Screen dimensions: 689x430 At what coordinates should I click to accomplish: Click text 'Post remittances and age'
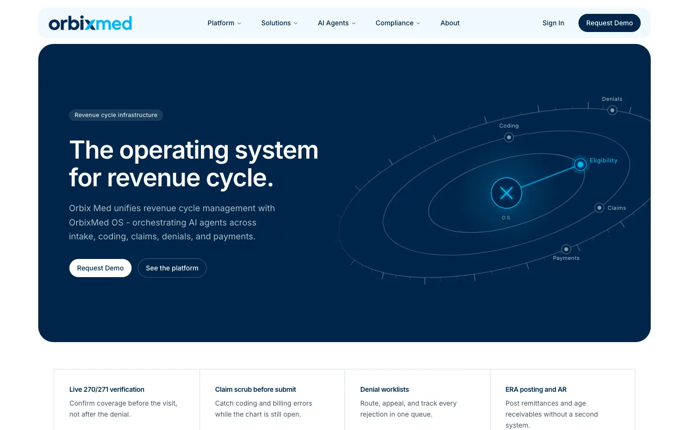point(546,403)
